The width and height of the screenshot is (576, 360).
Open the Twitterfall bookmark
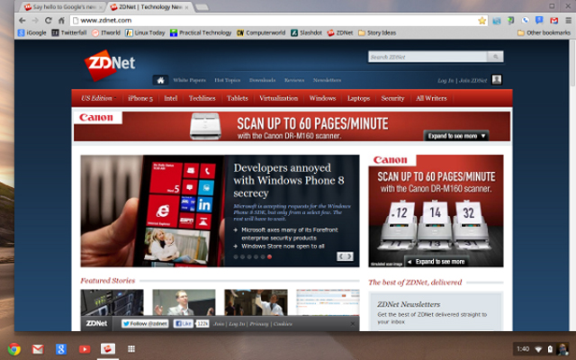tap(69, 32)
